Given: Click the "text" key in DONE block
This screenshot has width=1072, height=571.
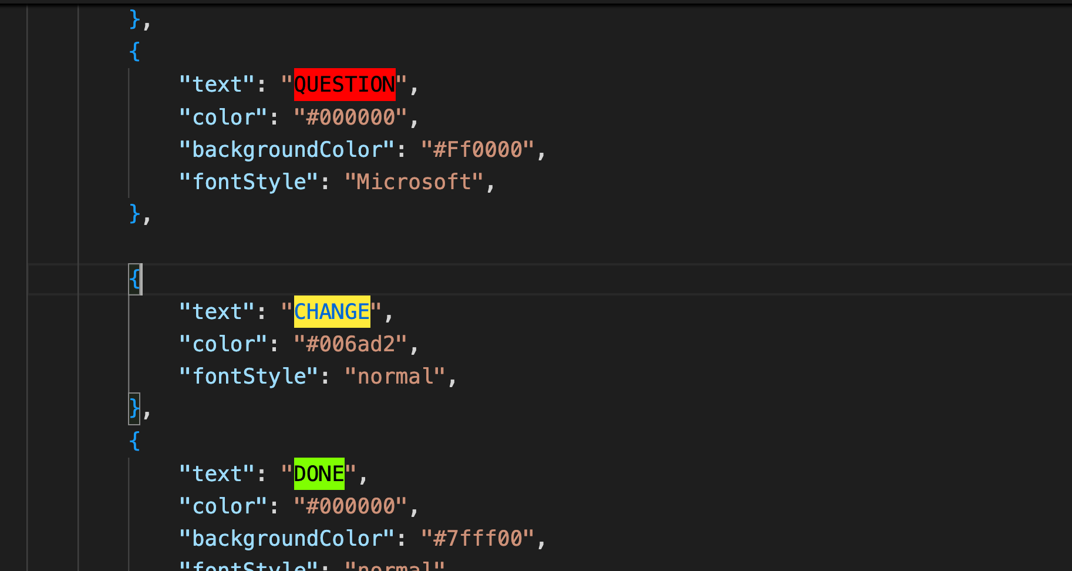Looking at the screenshot, I should pos(217,473).
